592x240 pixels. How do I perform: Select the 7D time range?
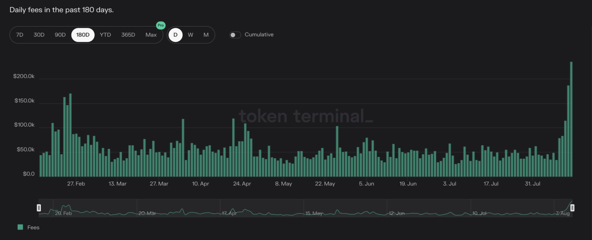pos(20,35)
